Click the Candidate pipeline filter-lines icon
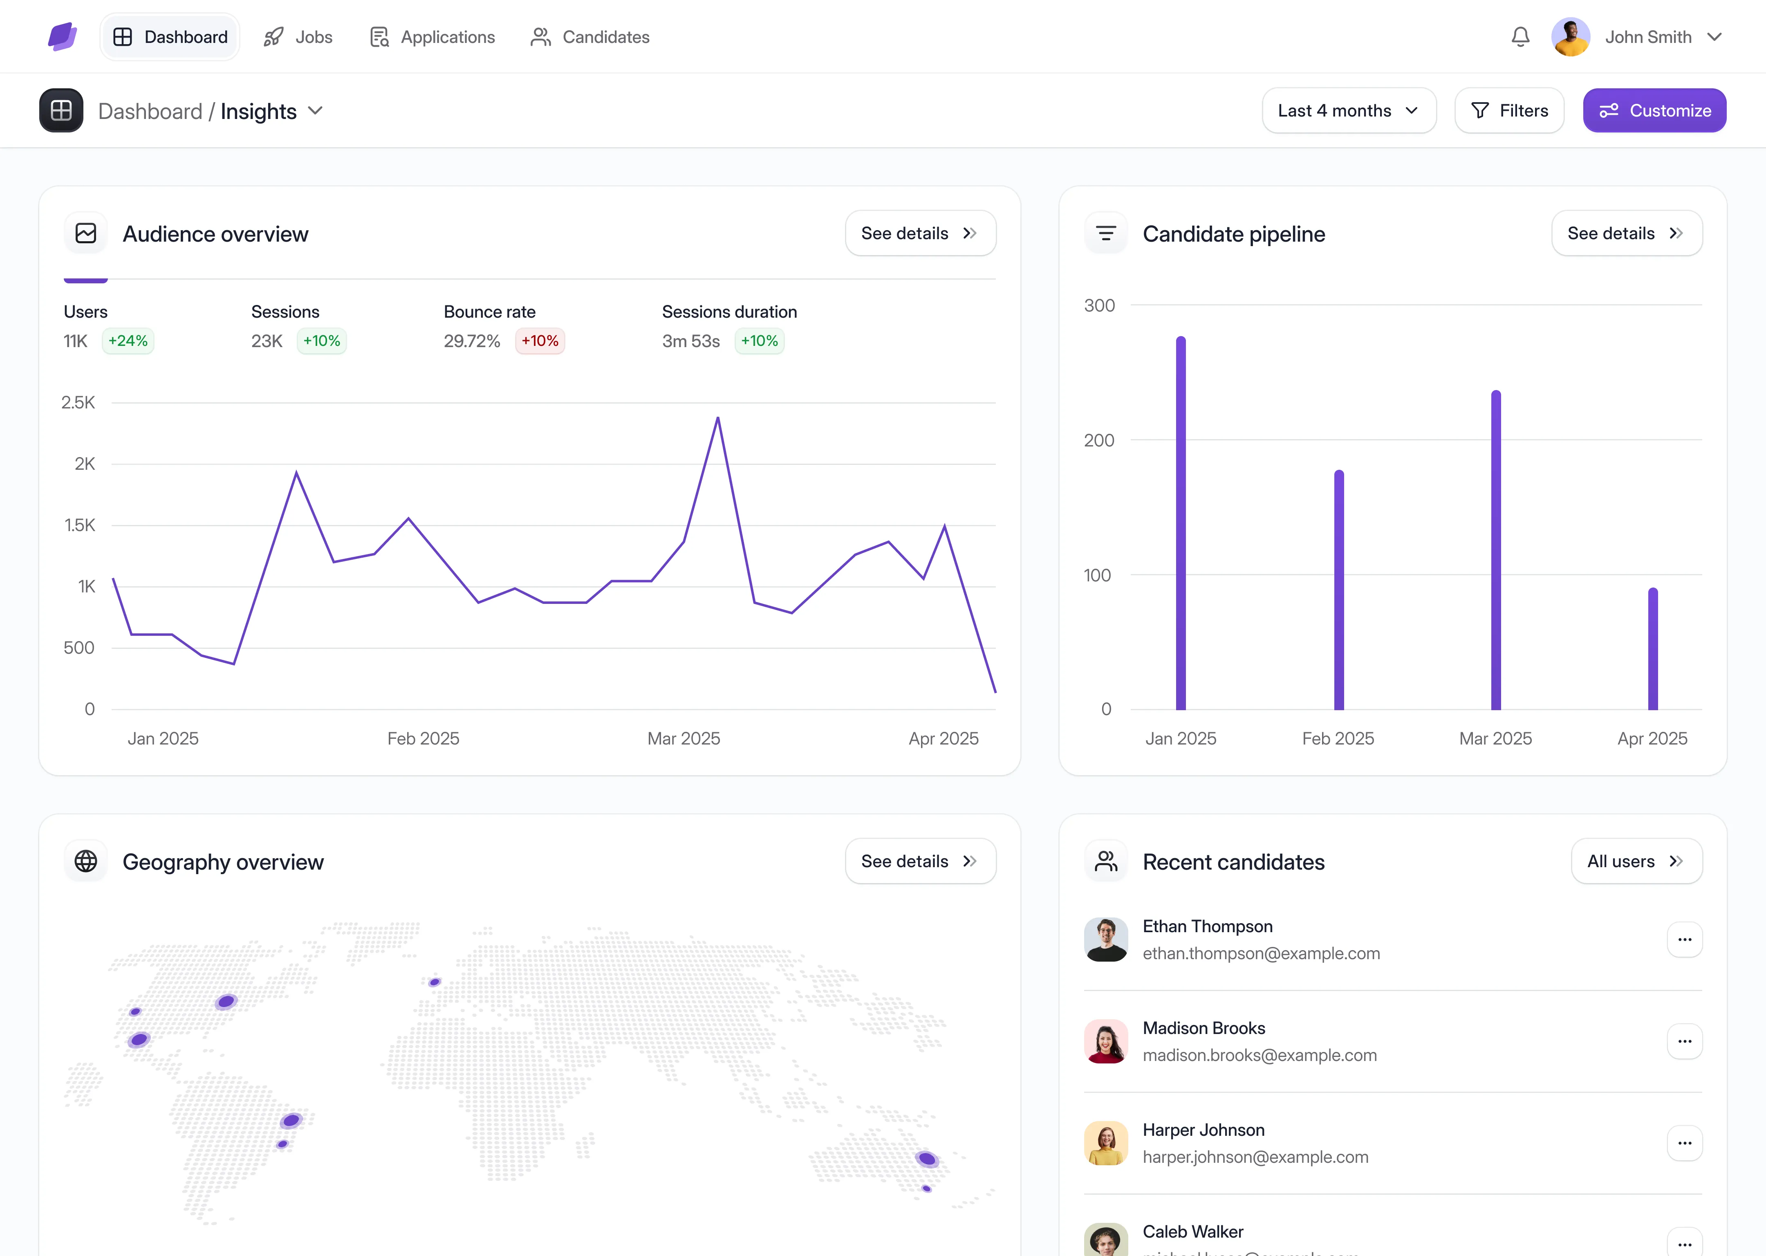This screenshot has width=1766, height=1256. click(x=1106, y=233)
